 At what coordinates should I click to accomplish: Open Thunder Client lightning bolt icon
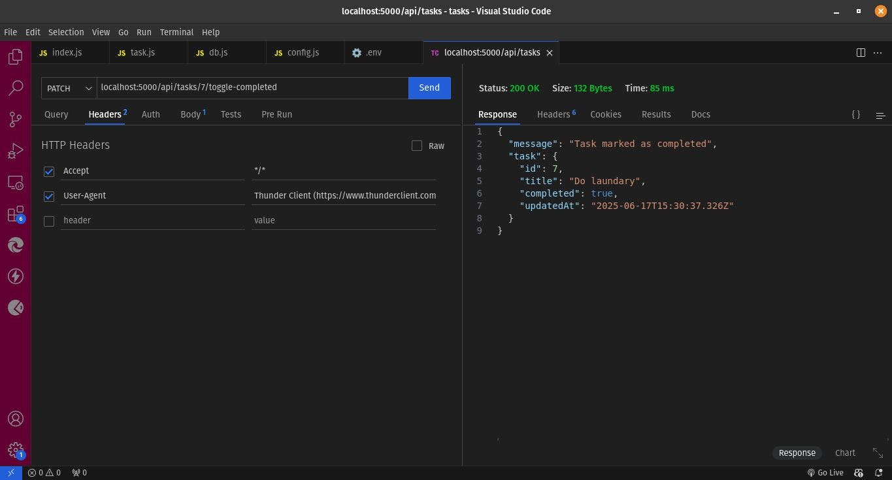pyautogui.click(x=16, y=276)
